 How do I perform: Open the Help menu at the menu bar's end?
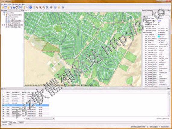[x=23, y=5]
